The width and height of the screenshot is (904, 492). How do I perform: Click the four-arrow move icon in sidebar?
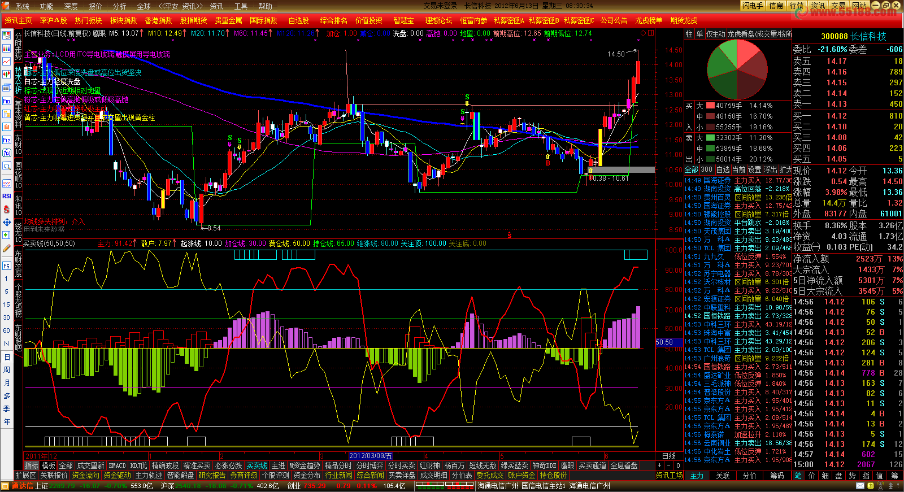pyautogui.click(x=7, y=222)
